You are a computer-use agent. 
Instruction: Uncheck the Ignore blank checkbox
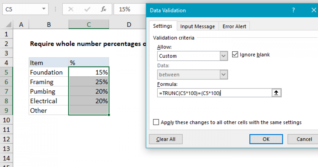pyautogui.click(x=235, y=54)
